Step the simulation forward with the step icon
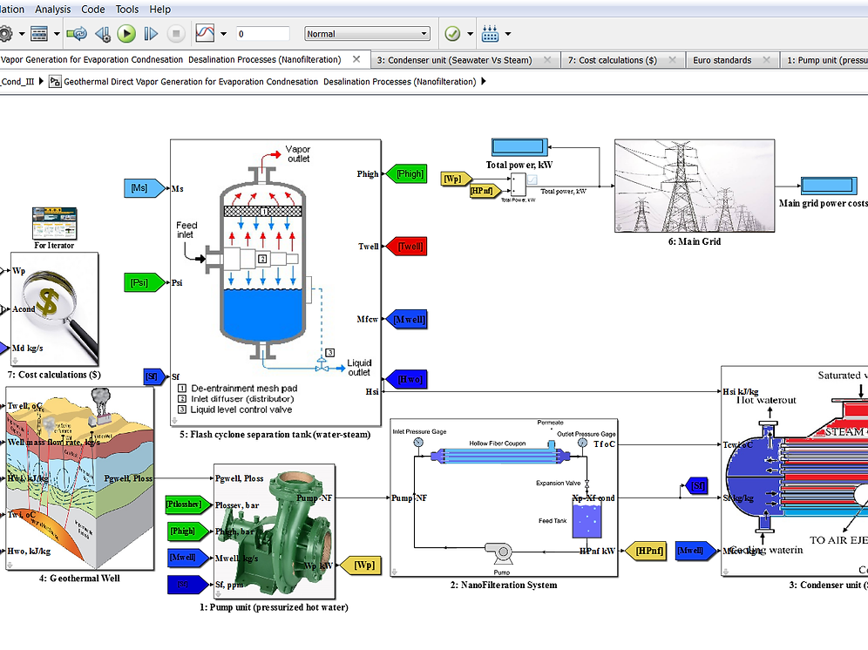Viewport: 868px width, 650px height. [149, 33]
